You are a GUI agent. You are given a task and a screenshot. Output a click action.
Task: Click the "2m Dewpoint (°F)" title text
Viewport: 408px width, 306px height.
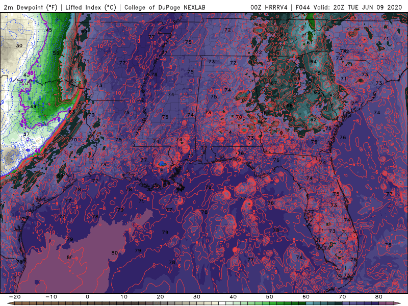(31, 7)
